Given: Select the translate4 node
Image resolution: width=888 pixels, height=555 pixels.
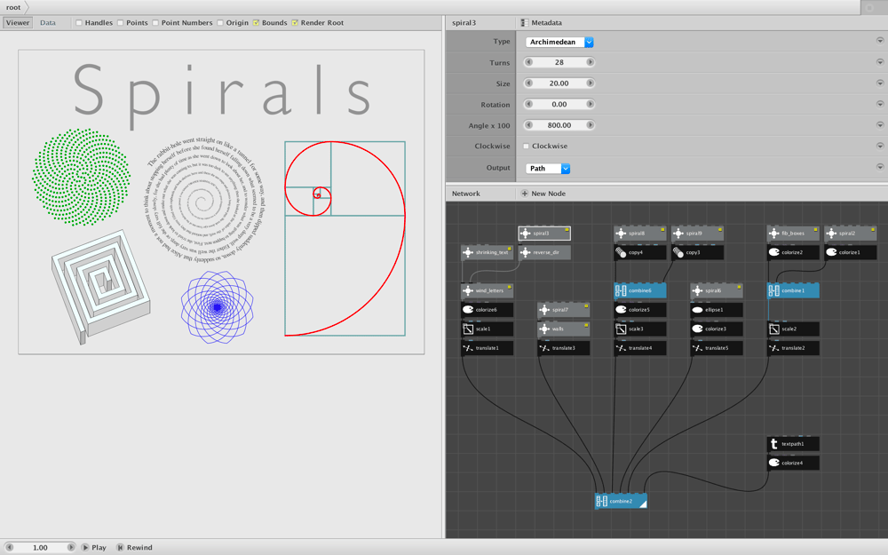Looking at the screenshot, I should [x=640, y=348].
